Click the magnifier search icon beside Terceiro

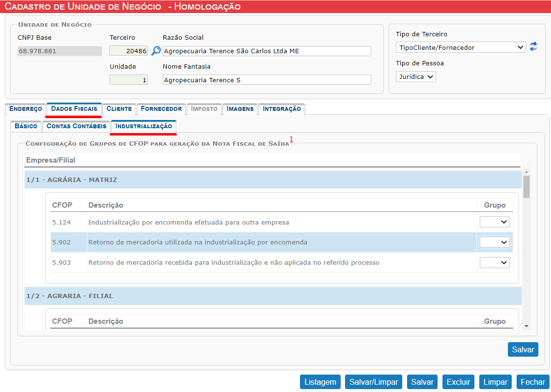coord(156,51)
